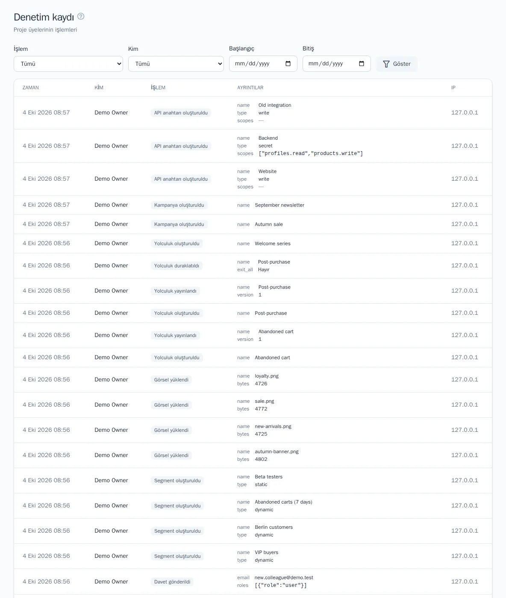This screenshot has width=506, height=598.
Task: Click the Welcome series journey name
Action: (273, 243)
